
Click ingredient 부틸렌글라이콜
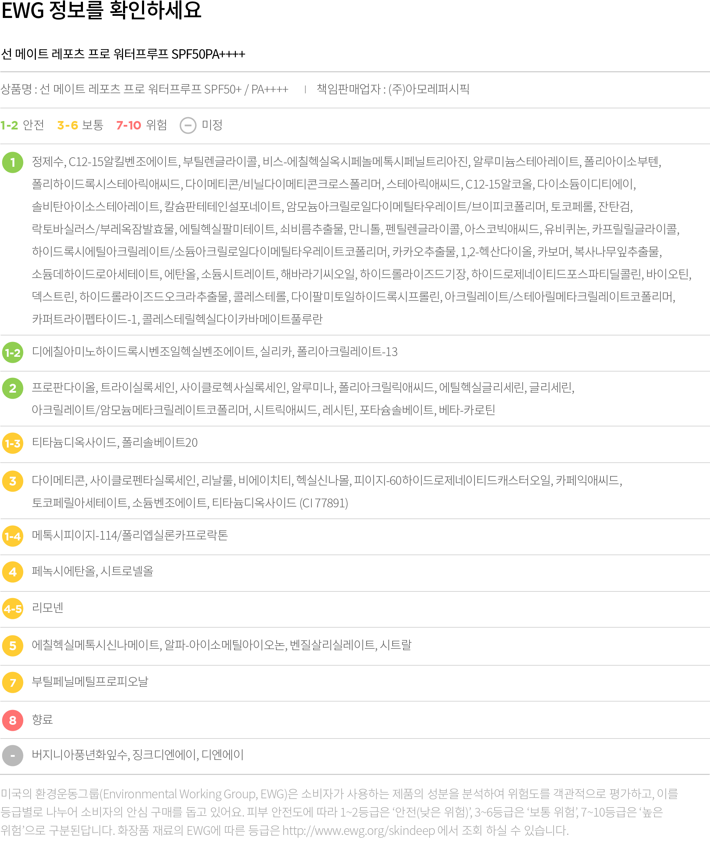pyautogui.click(x=220, y=162)
